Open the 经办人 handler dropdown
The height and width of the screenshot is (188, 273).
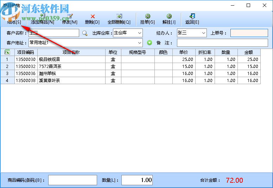[204, 33]
